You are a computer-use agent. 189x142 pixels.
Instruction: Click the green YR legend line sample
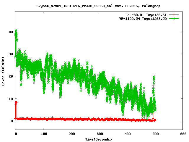coord(174,19)
